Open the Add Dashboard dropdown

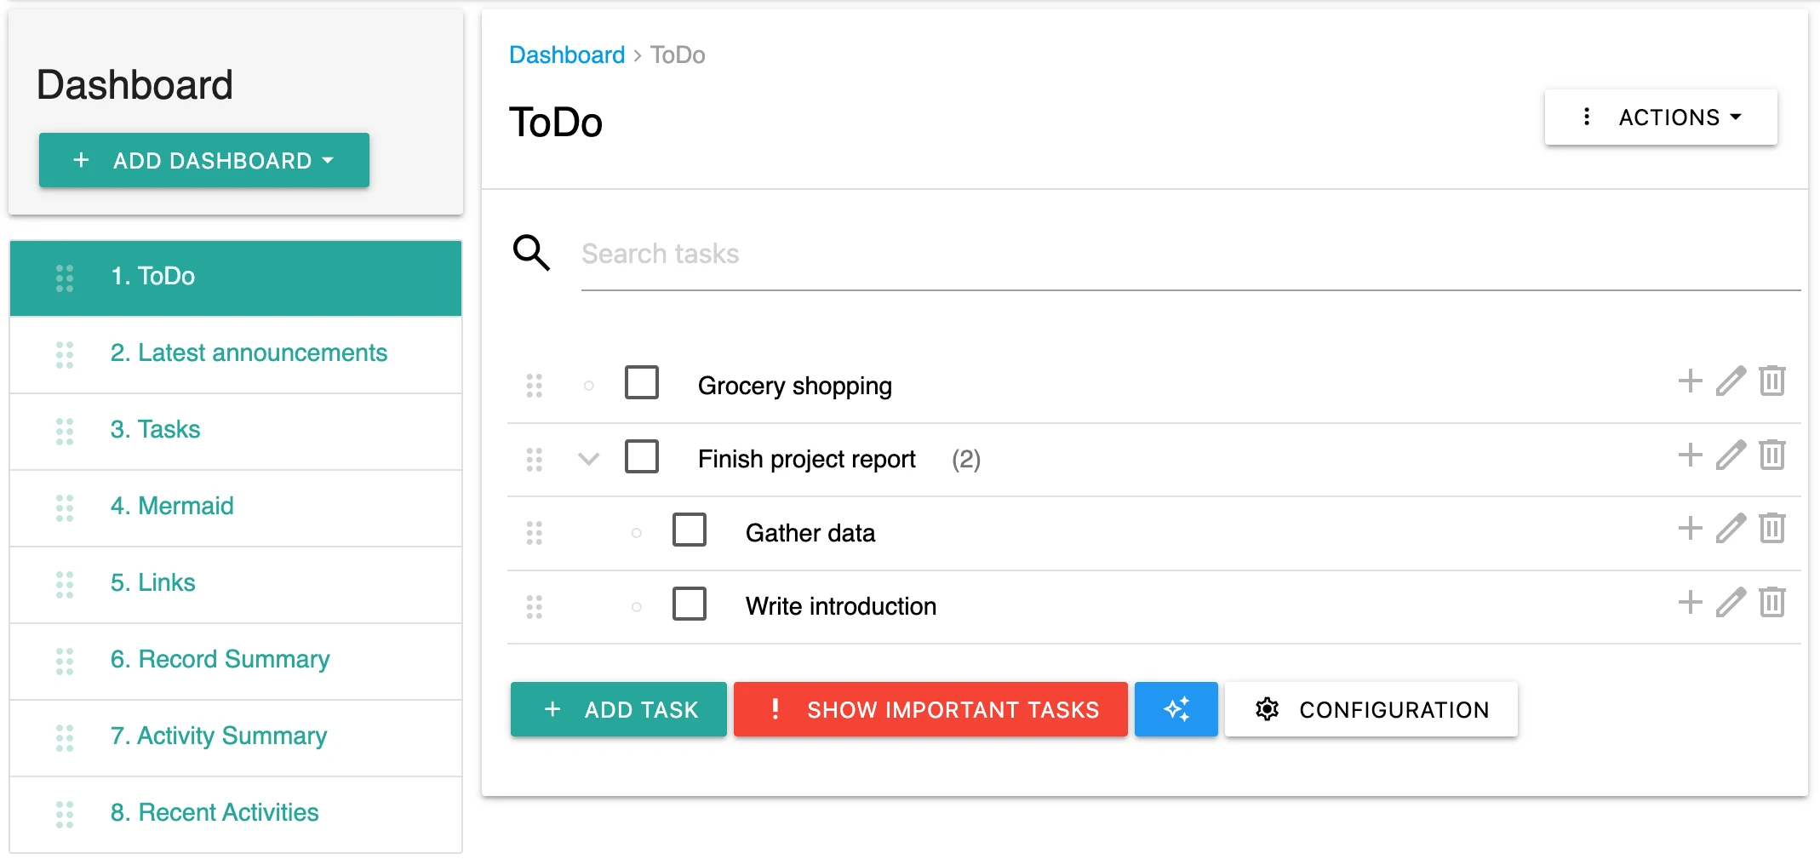tap(204, 160)
